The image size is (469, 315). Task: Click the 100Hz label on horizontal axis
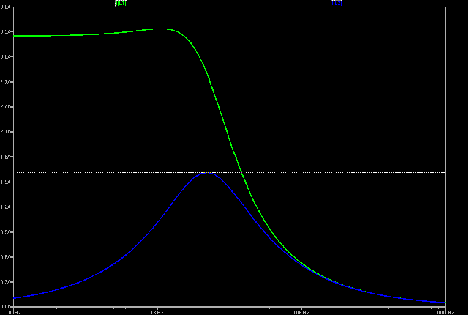(12, 312)
